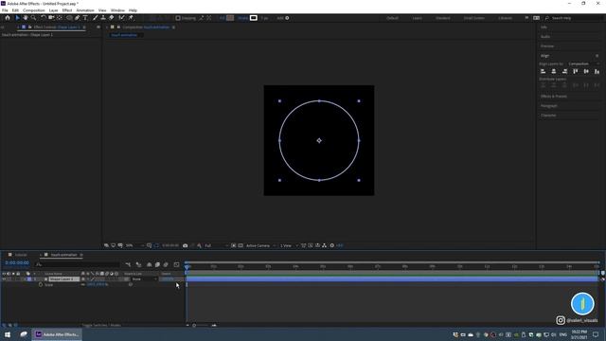Image resolution: width=606 pixels, height=341 pixels.
Task: Select the Type text tool
Action: click(x=85, y=18)
